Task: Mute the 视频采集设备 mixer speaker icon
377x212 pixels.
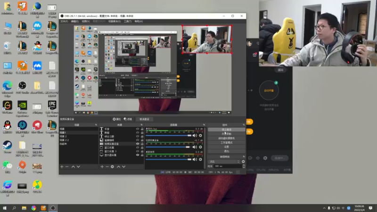Action: pyautogui.click(x=195, y=147)
